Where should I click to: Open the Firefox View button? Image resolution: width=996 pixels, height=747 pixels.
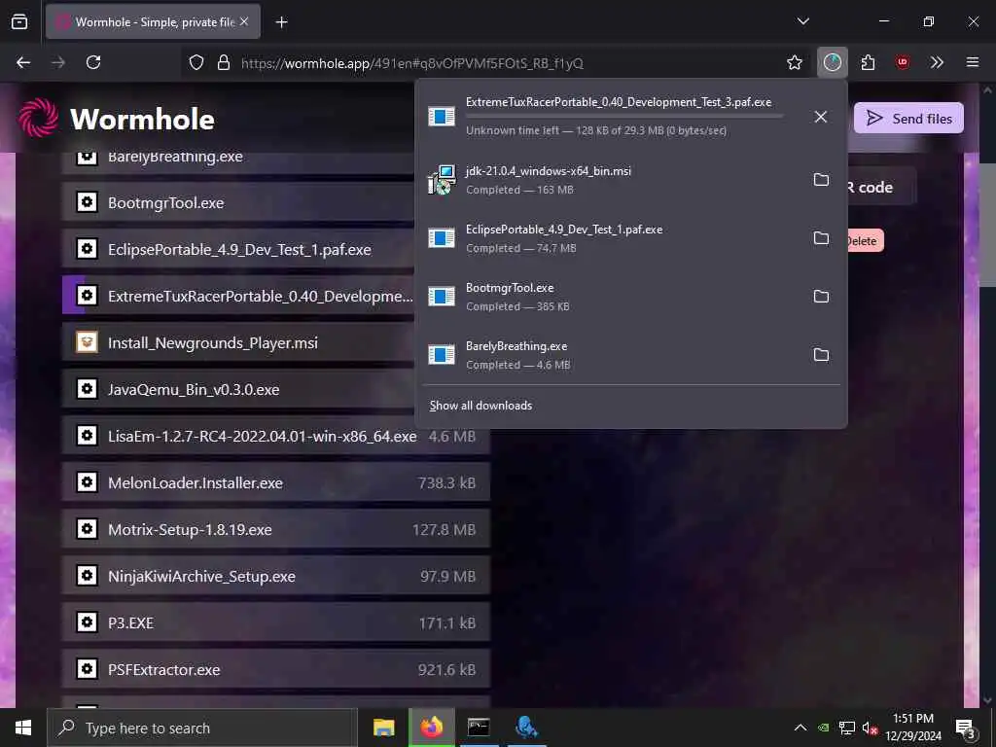(x=19, y=21)
